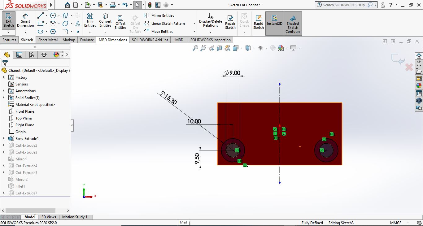This screenshot has height=226, width=423.
Task: Toggle Shaded Sketch Contours
Action: [293, 24]
